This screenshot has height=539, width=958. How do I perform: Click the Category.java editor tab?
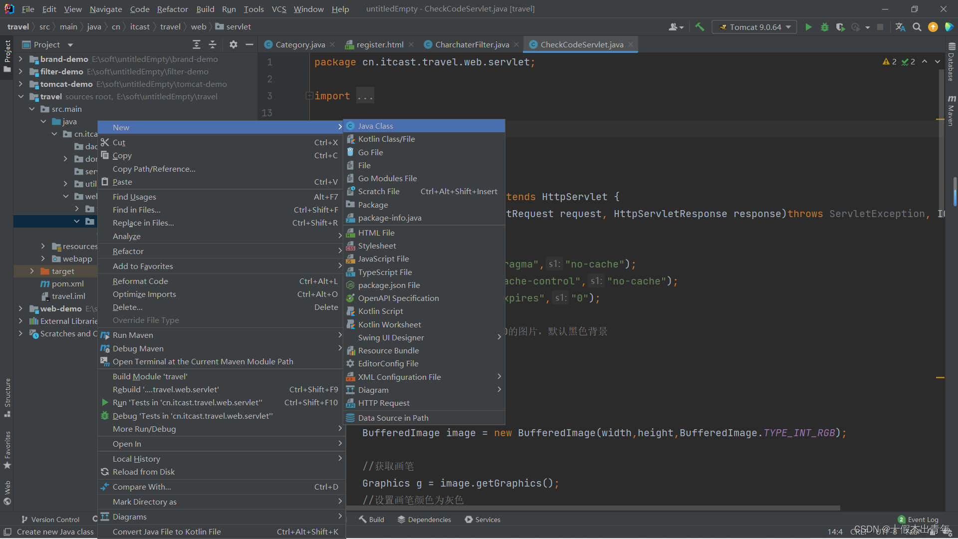pyautogui.click(x=295, y=44)
